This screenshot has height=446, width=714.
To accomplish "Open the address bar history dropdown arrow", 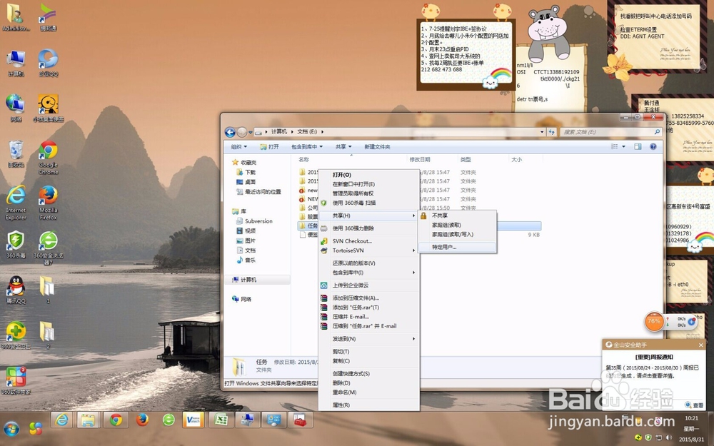I will (x=542, y=132).
